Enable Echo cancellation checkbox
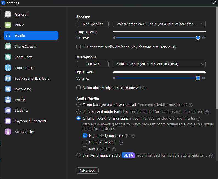Viewport: 218px width, 179px height. pyautogui.click(x=85, y=142)
